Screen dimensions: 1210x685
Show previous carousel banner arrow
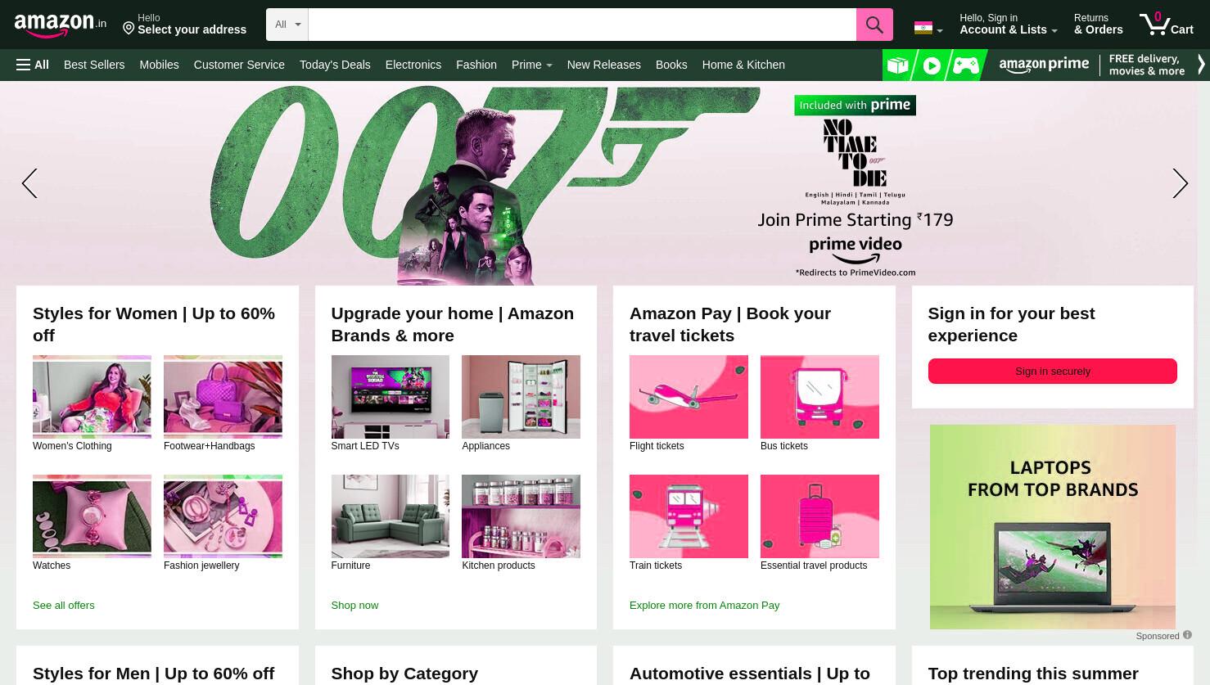[29, 183]
